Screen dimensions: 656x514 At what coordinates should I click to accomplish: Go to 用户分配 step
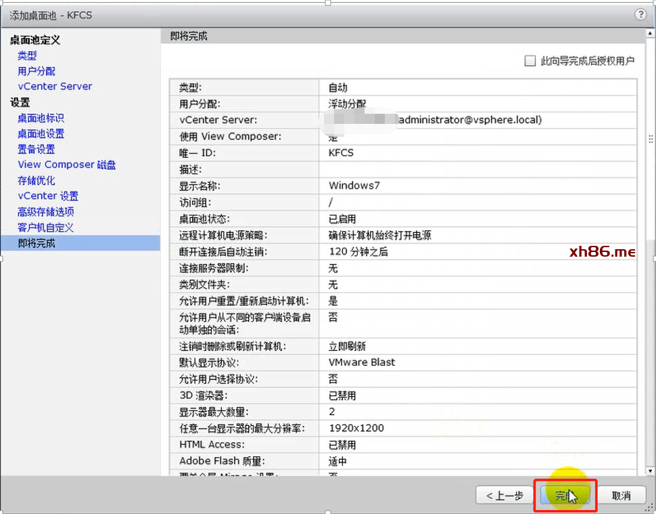pos(37,71)
